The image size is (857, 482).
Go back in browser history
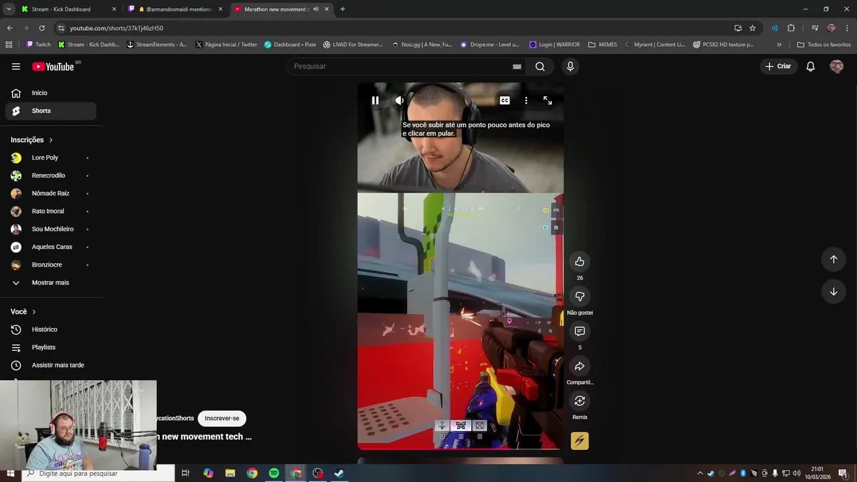coord(9,28)
